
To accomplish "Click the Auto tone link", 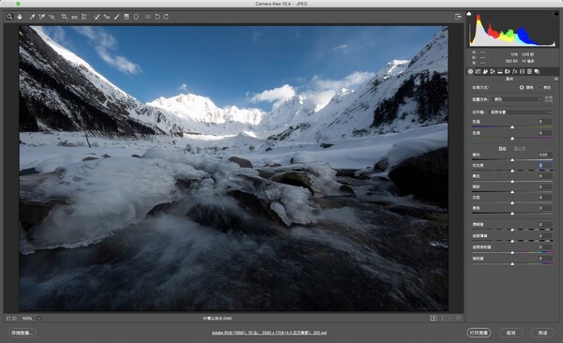I will pos(502,148).
